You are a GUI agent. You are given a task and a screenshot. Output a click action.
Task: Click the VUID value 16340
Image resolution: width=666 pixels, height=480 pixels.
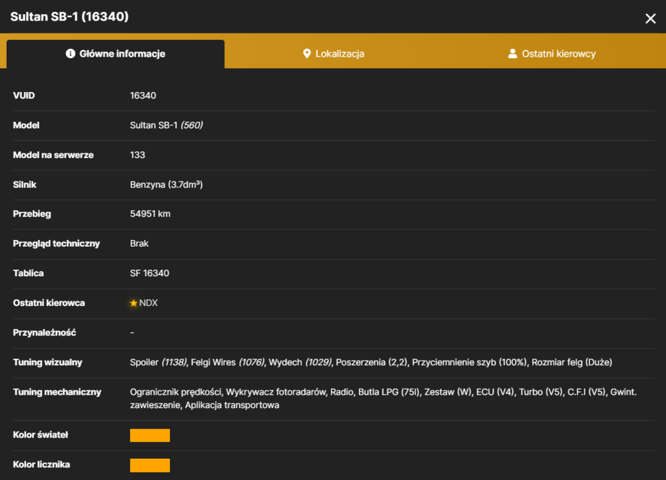click(x=143, y=95)
